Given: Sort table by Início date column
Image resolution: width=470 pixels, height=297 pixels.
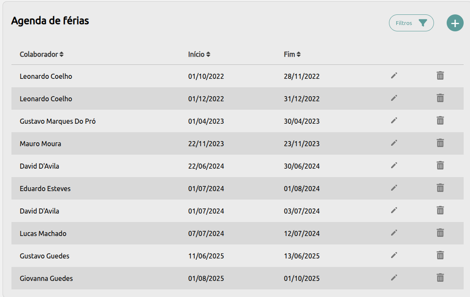Looking at the screenshot, I should tap(199, 54).
